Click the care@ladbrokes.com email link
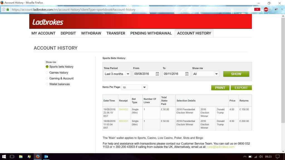This screenshot has width=285, height=160. (x=221, y=147)
